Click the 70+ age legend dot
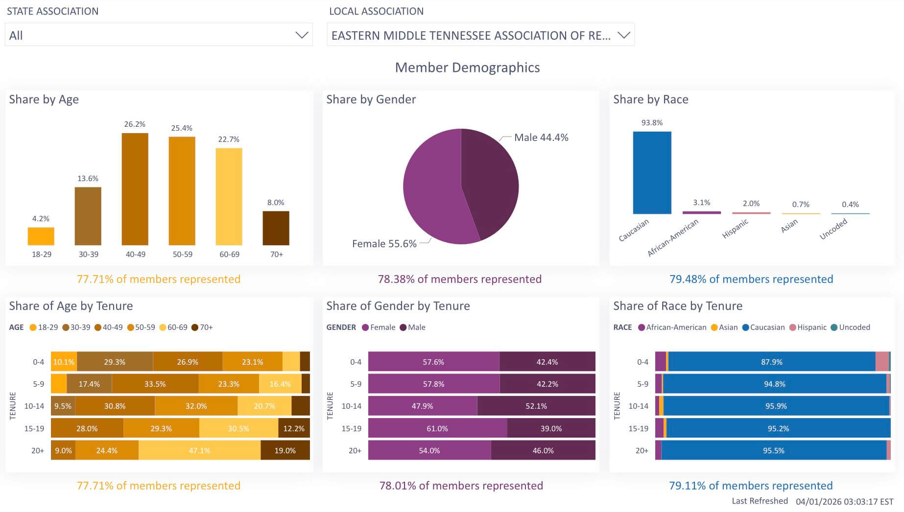 [195, 327]
